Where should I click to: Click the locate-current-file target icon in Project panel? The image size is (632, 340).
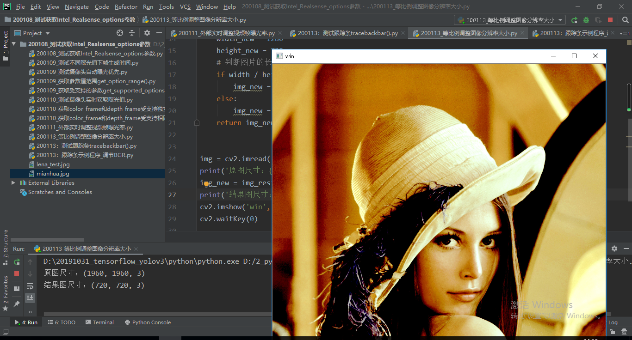120,33
